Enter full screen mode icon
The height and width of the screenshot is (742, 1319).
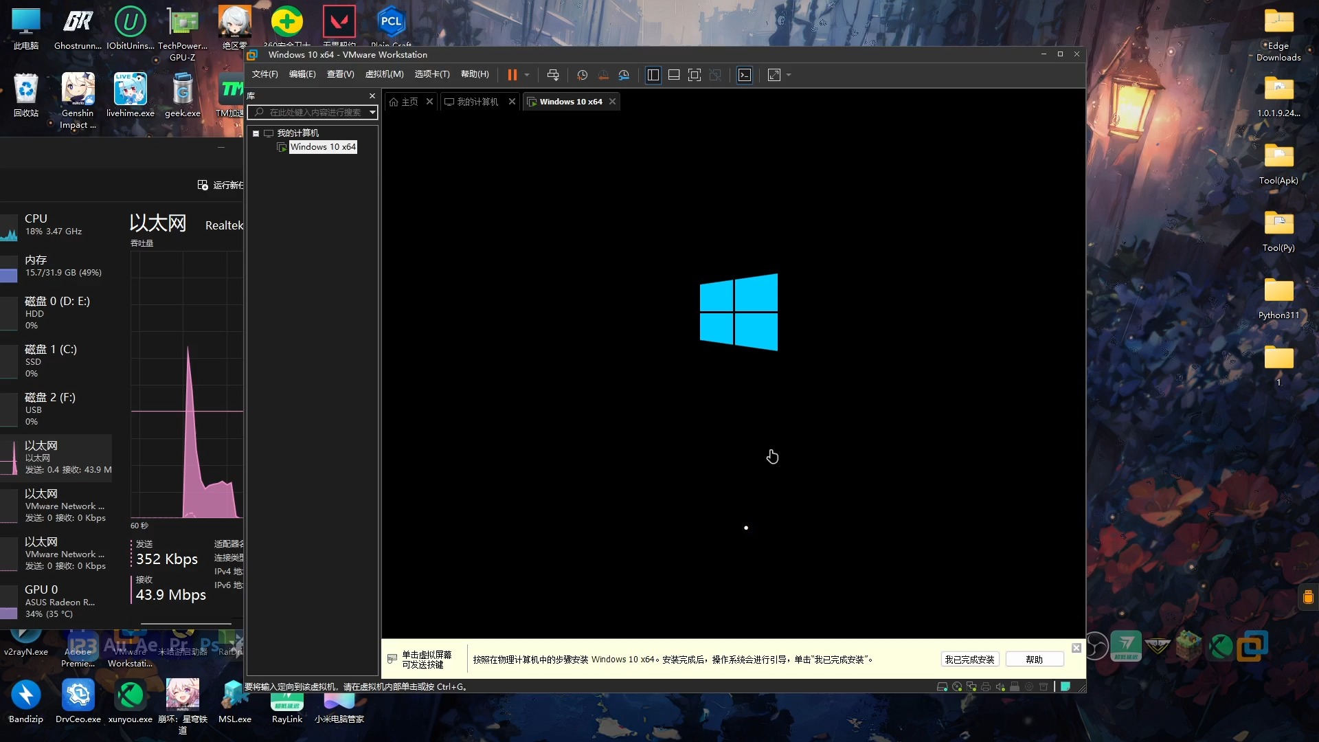pos(695,75)
